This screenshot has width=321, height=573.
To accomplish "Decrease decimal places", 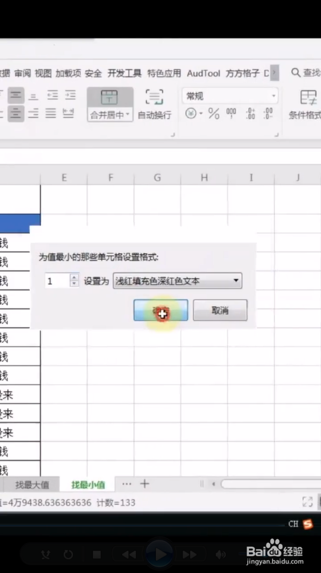I will 268,114.
